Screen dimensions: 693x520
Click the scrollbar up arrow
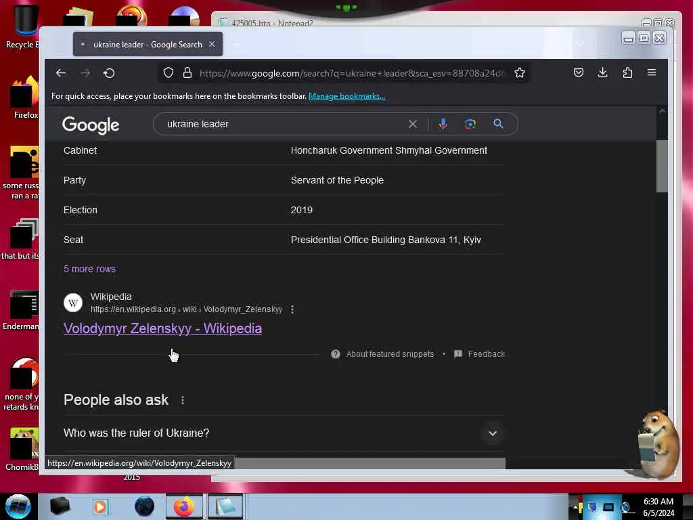click(662, 112)
